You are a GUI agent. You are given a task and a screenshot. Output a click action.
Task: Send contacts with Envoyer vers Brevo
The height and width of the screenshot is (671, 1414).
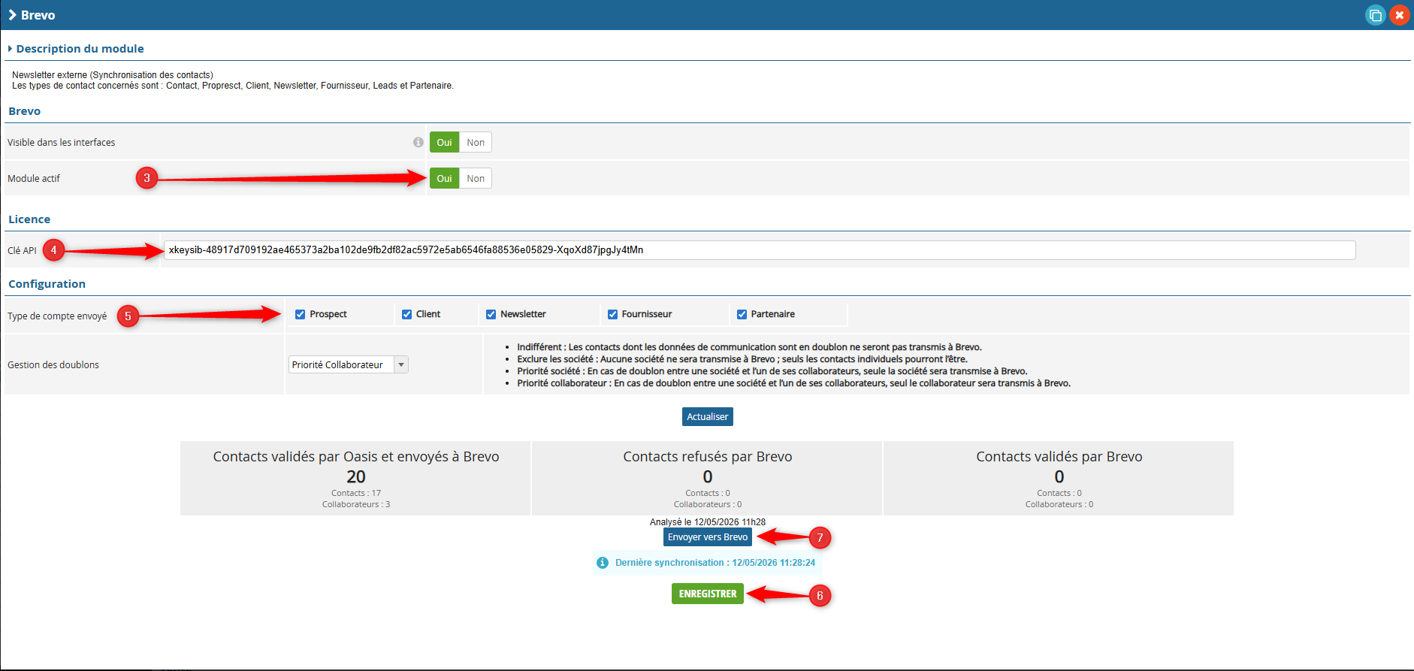click(x=708, y=537)
